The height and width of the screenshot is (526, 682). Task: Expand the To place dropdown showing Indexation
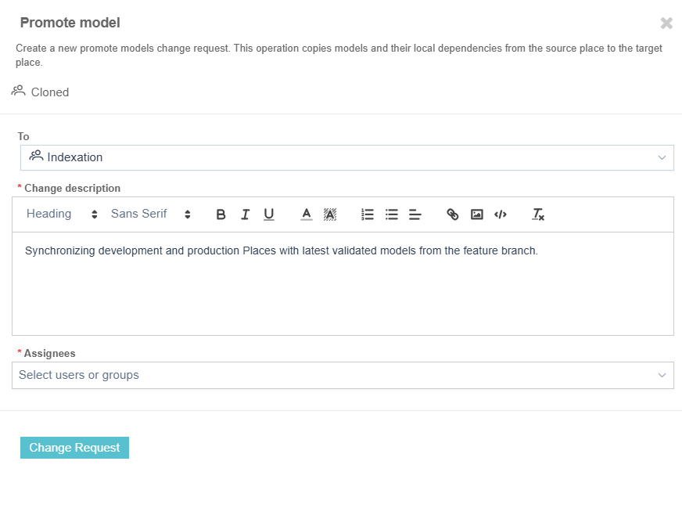(x=346, y=157)
